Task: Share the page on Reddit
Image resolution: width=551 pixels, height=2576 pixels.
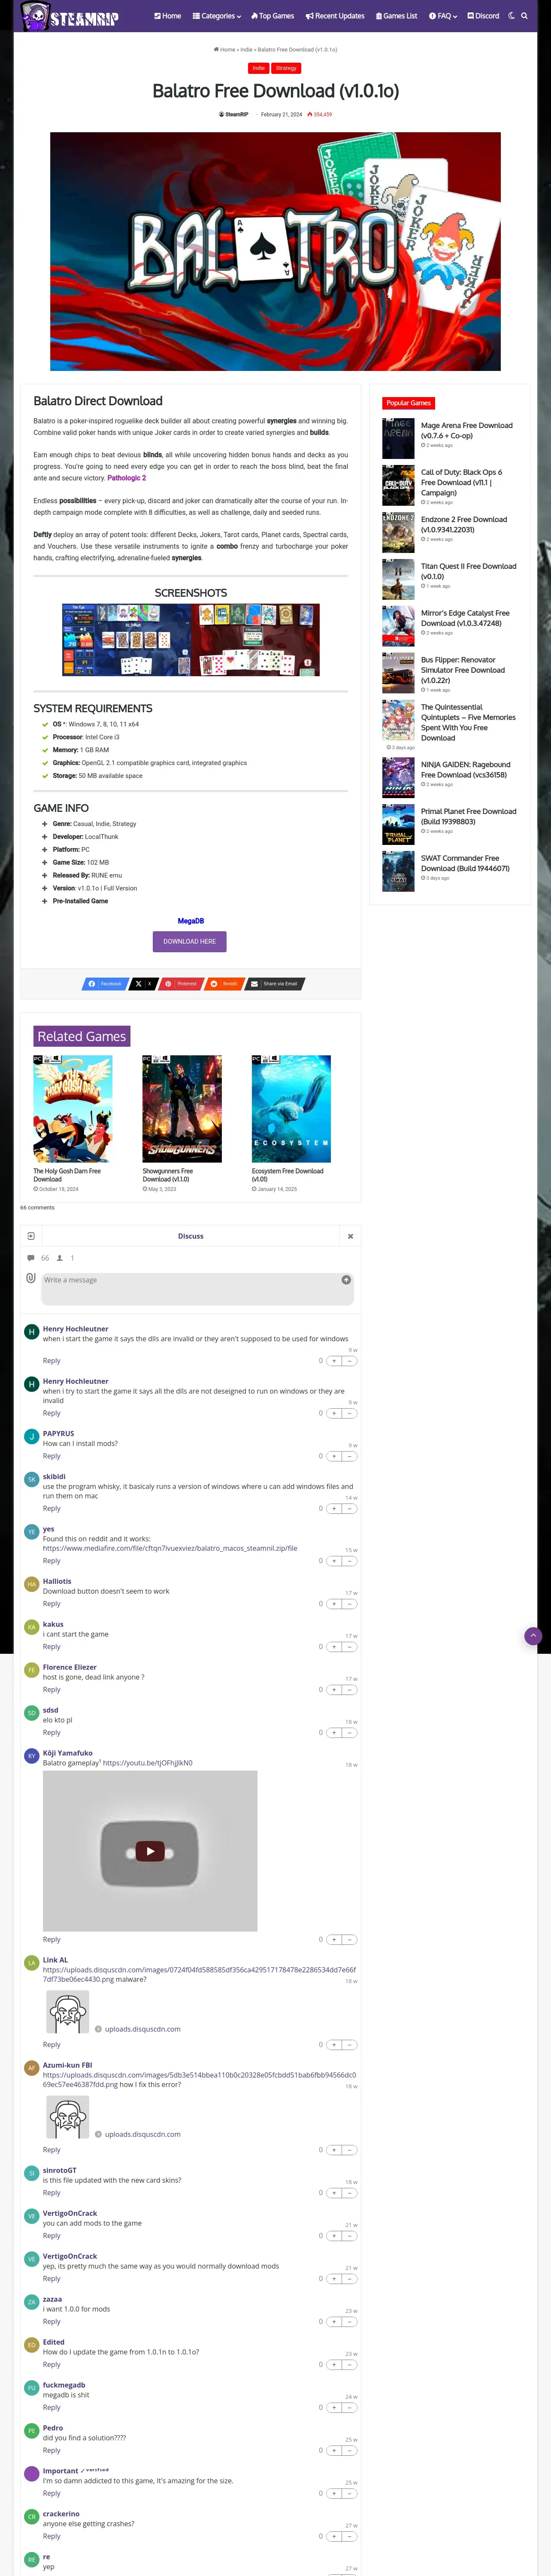Action: click(224, 983)
